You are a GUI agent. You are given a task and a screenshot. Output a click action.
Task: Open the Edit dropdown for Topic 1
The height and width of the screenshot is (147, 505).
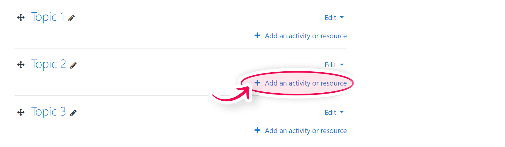pos(334,18)
